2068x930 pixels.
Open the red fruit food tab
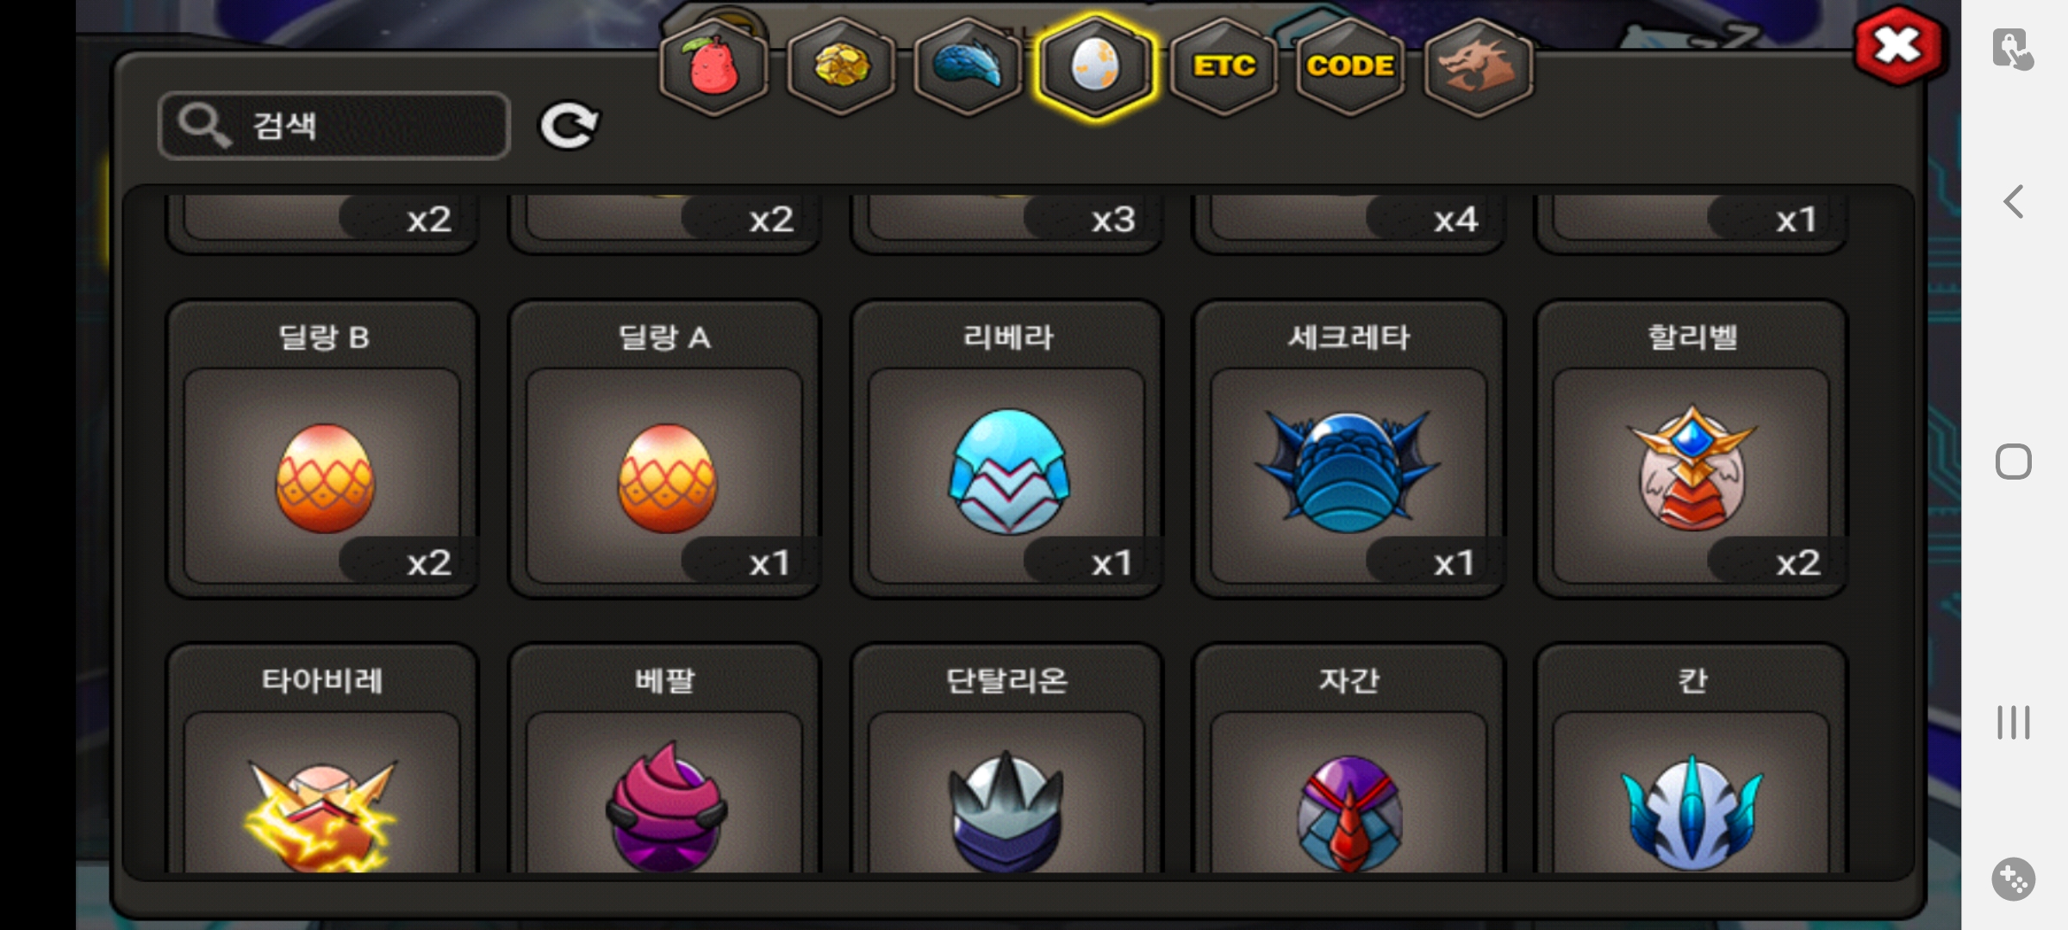point(713,67)
